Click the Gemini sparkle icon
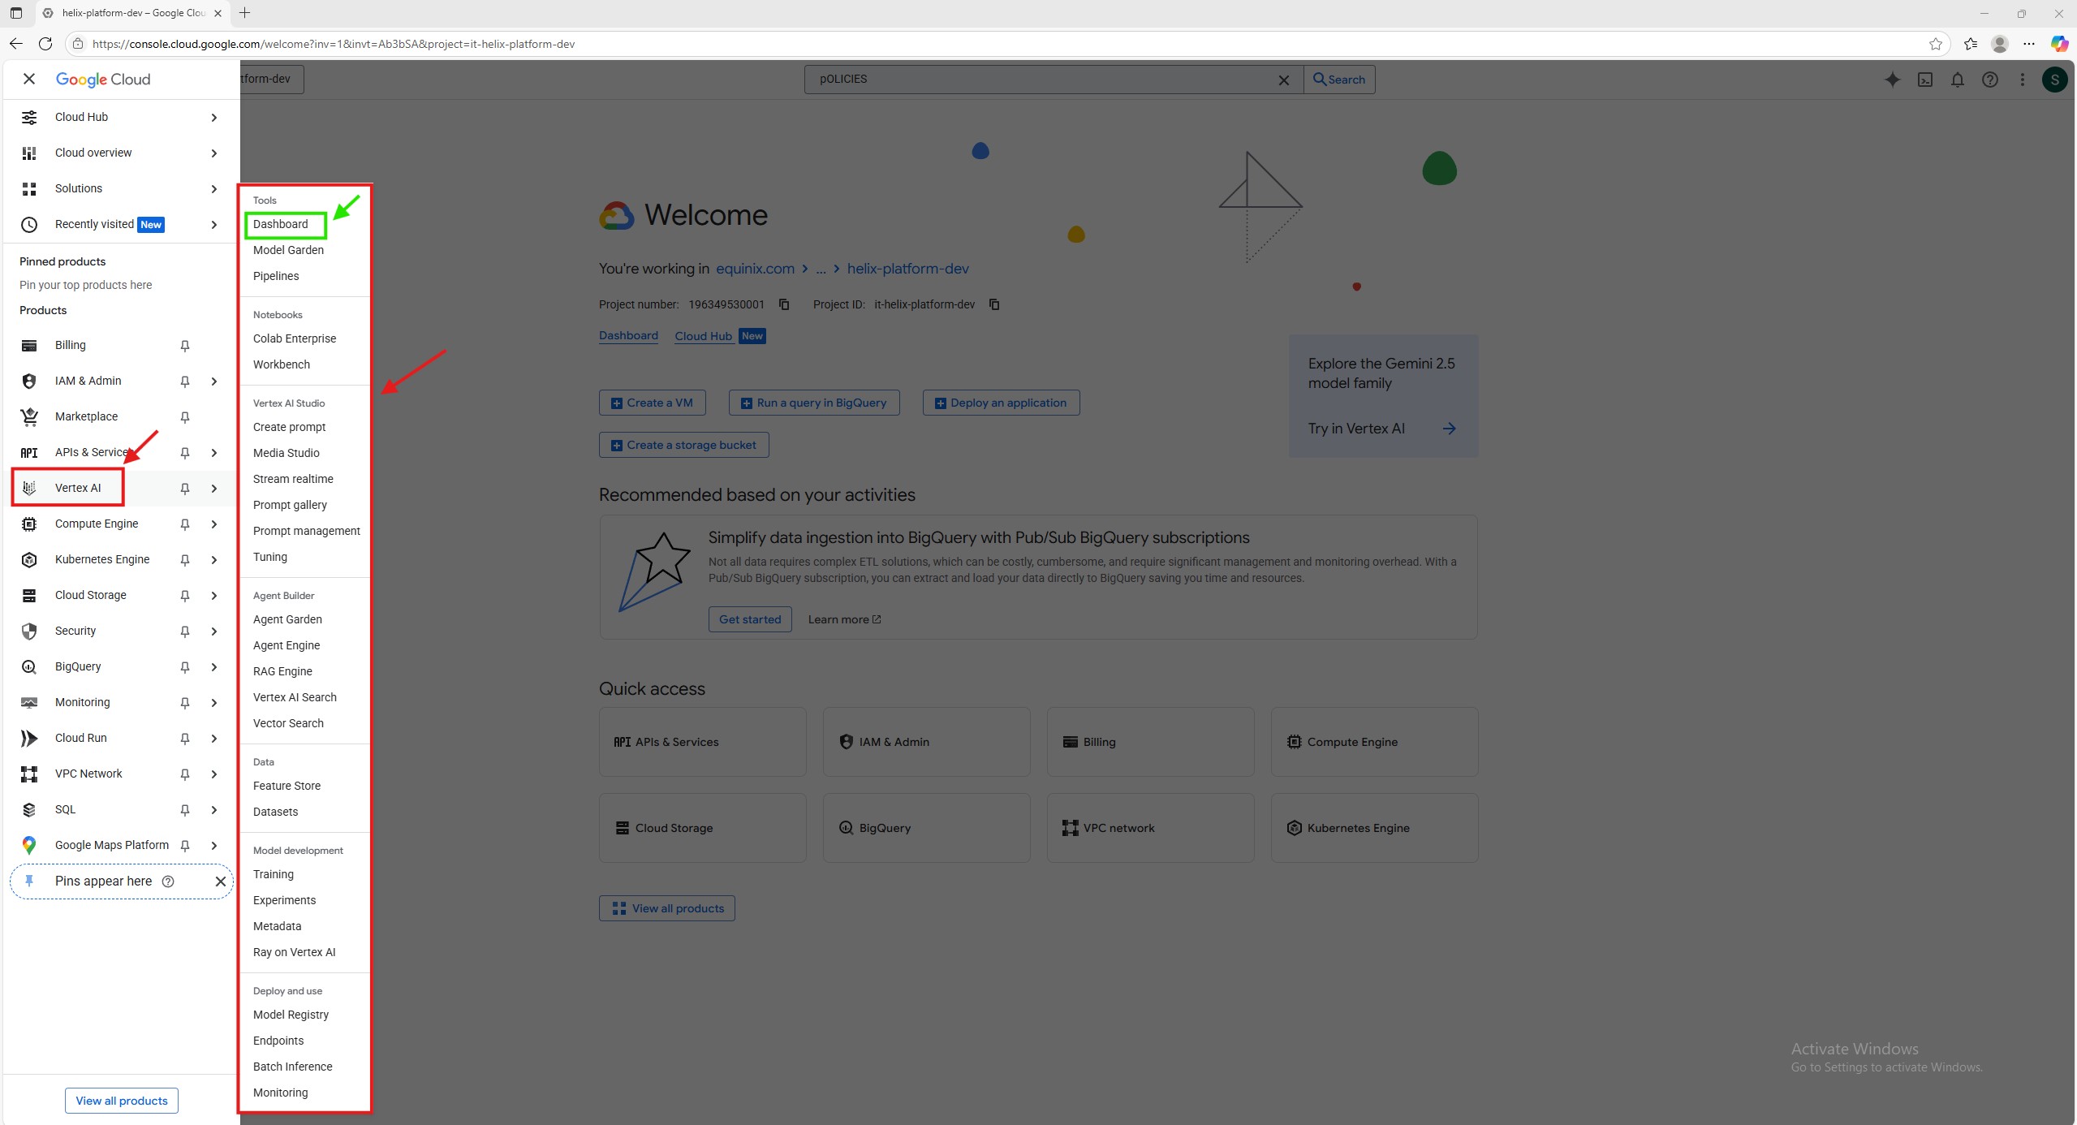2077x1125 pixels. coord(1892,80)
